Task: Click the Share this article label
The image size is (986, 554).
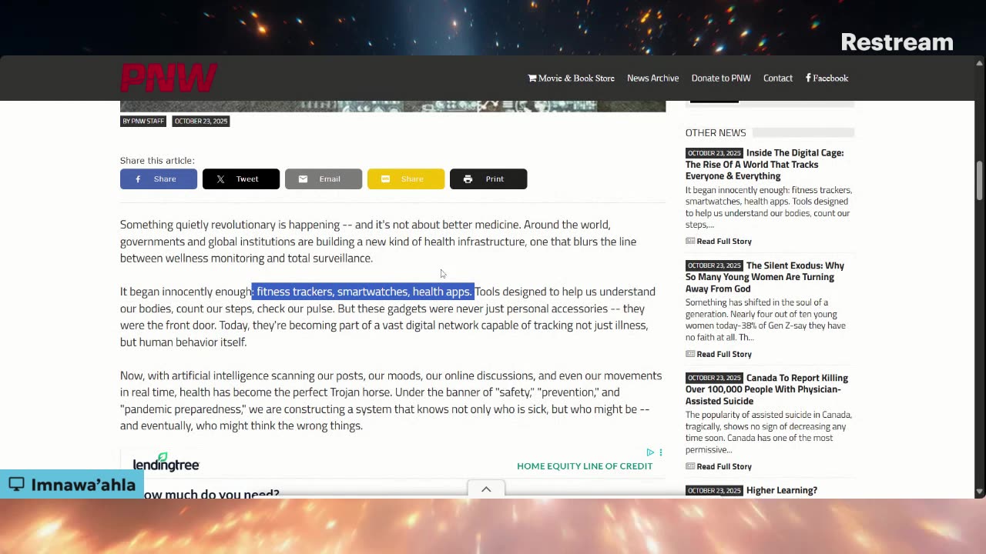Action: coord(157,160)
